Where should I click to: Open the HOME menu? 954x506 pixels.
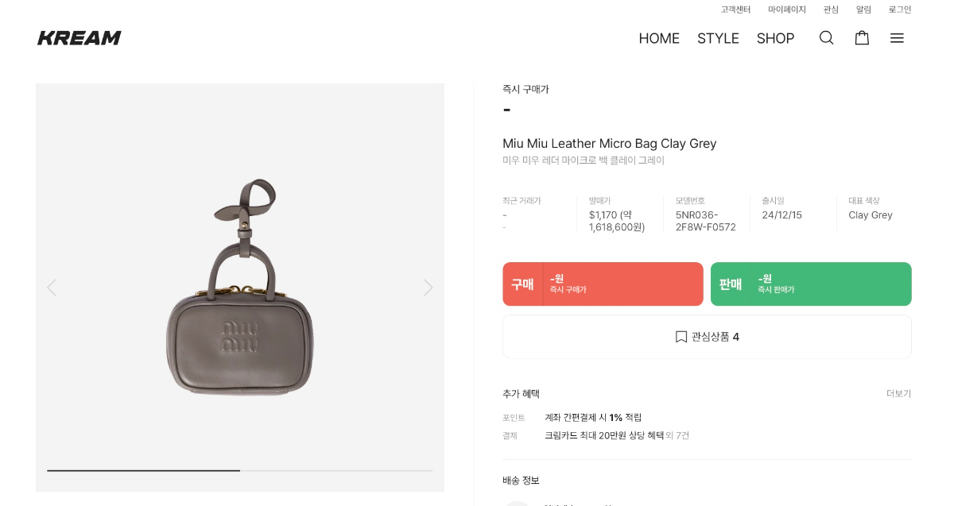click(659, 38)
